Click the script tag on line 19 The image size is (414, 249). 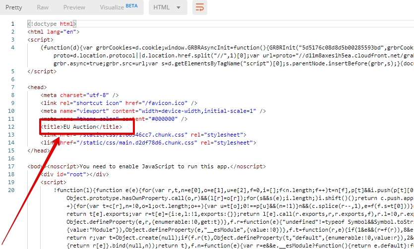(54, 182)
